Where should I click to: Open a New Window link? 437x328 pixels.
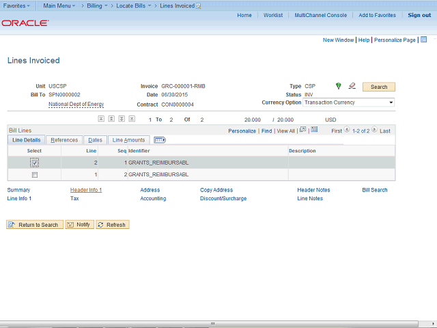[x=338, y=40]
